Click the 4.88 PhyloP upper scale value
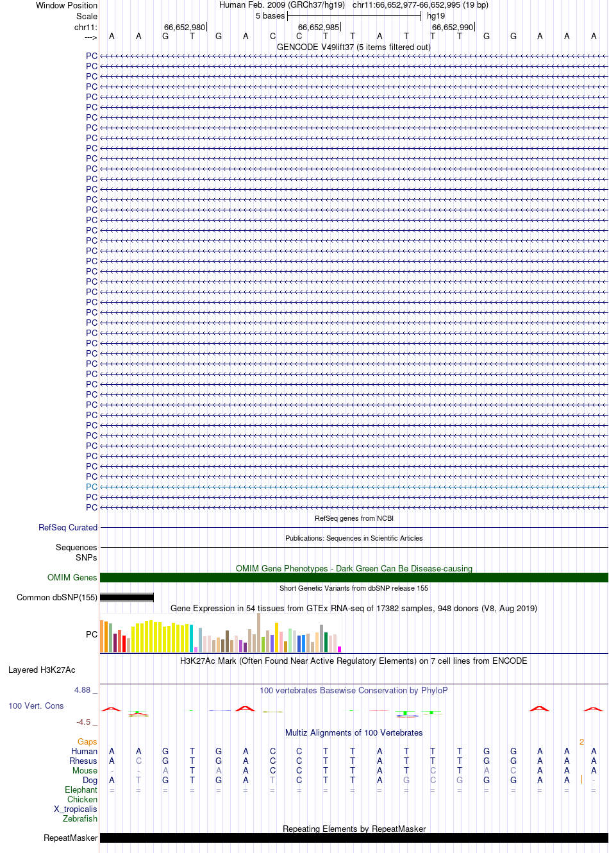 (x=83, y=690)
